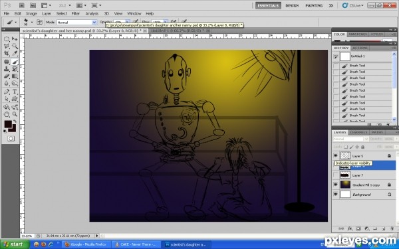Open the Filter menu
399x249 pixels.
[76, 13]
